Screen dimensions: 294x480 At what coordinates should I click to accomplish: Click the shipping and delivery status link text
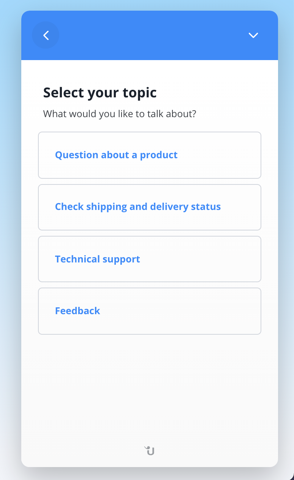coord(138,207)
